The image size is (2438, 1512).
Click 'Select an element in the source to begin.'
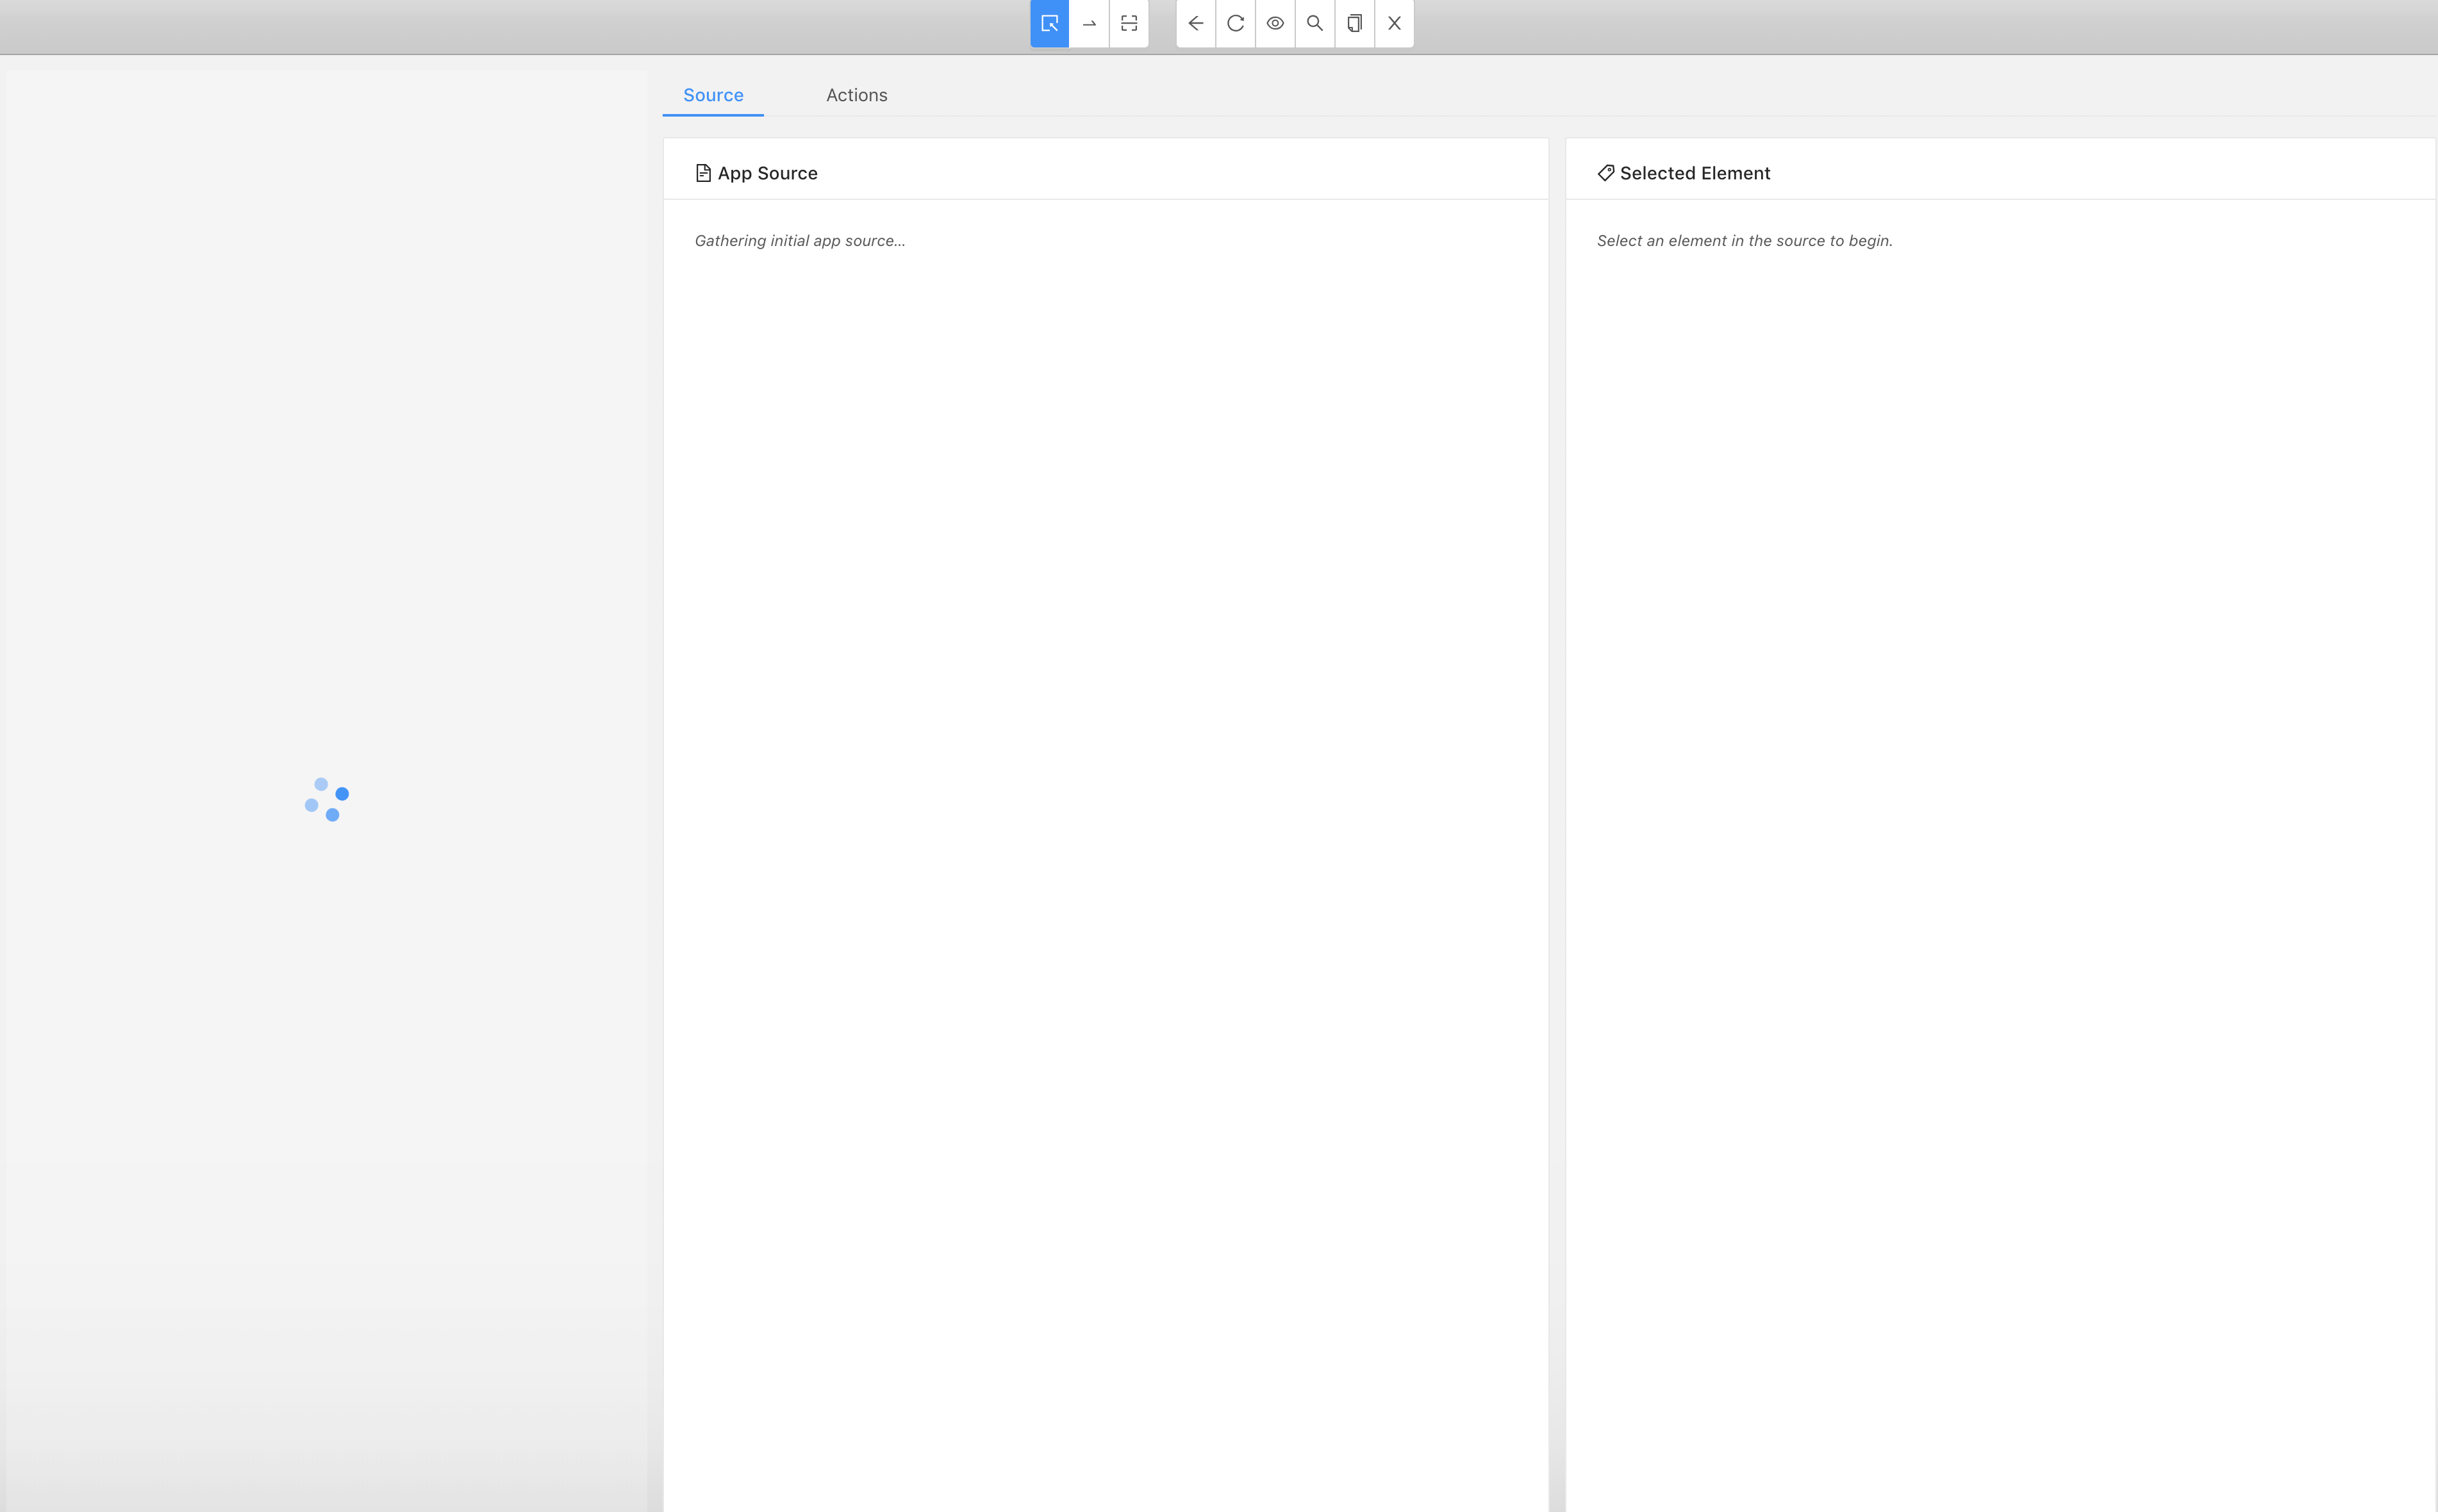(x=1745, y=241)
